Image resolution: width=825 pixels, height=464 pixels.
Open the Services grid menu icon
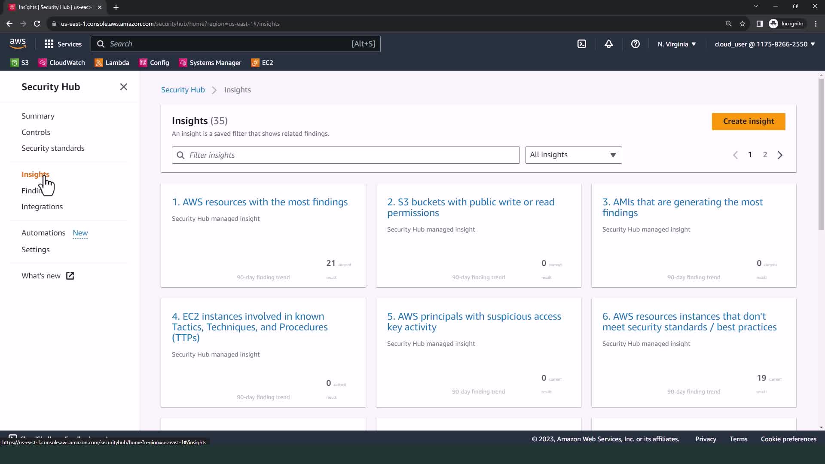pos(49,44)
